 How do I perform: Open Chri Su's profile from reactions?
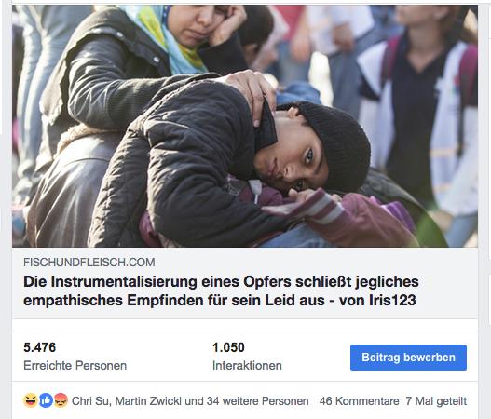(90, 401)
